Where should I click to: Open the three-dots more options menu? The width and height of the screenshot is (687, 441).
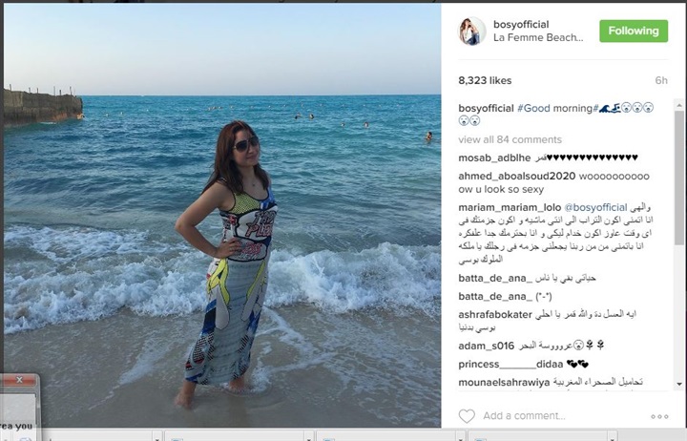pos(659,416)
